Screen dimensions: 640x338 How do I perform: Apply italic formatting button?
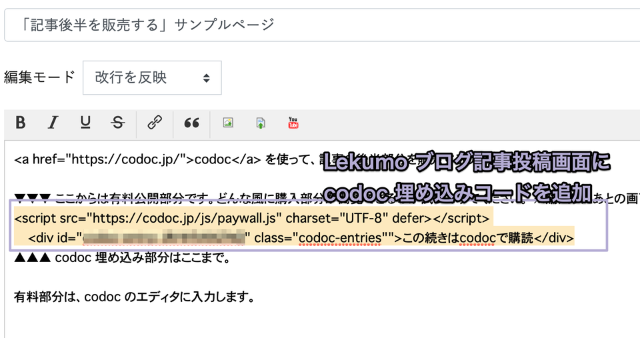tap(53, 123)
